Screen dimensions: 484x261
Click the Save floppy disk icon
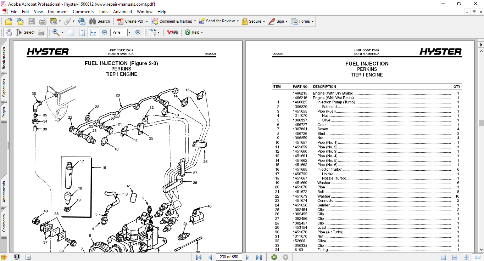[32, 21]
